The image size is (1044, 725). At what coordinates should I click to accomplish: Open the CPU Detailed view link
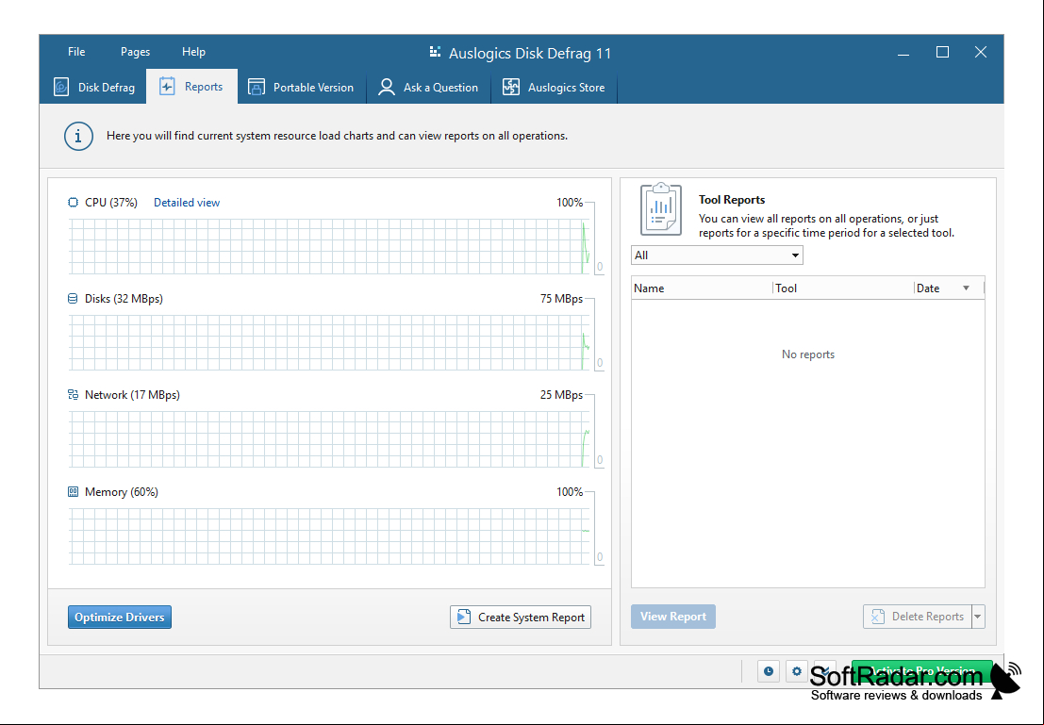click(187, 203)
